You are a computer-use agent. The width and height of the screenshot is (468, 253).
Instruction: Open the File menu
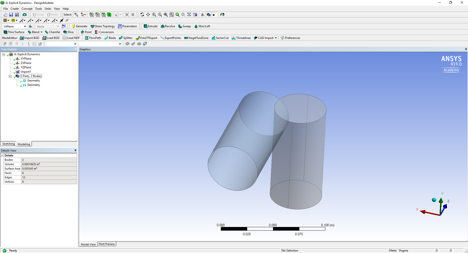click(6, 9)
